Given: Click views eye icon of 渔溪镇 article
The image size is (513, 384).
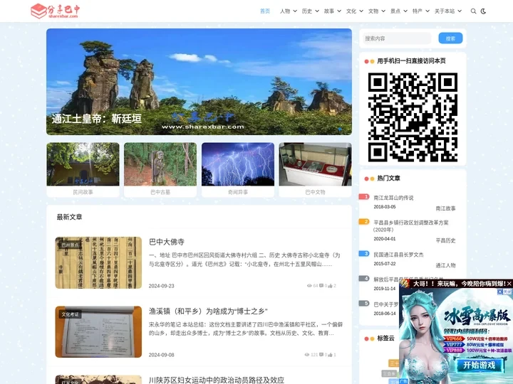Looking at the screenshot, I should [x=307, y=355].
